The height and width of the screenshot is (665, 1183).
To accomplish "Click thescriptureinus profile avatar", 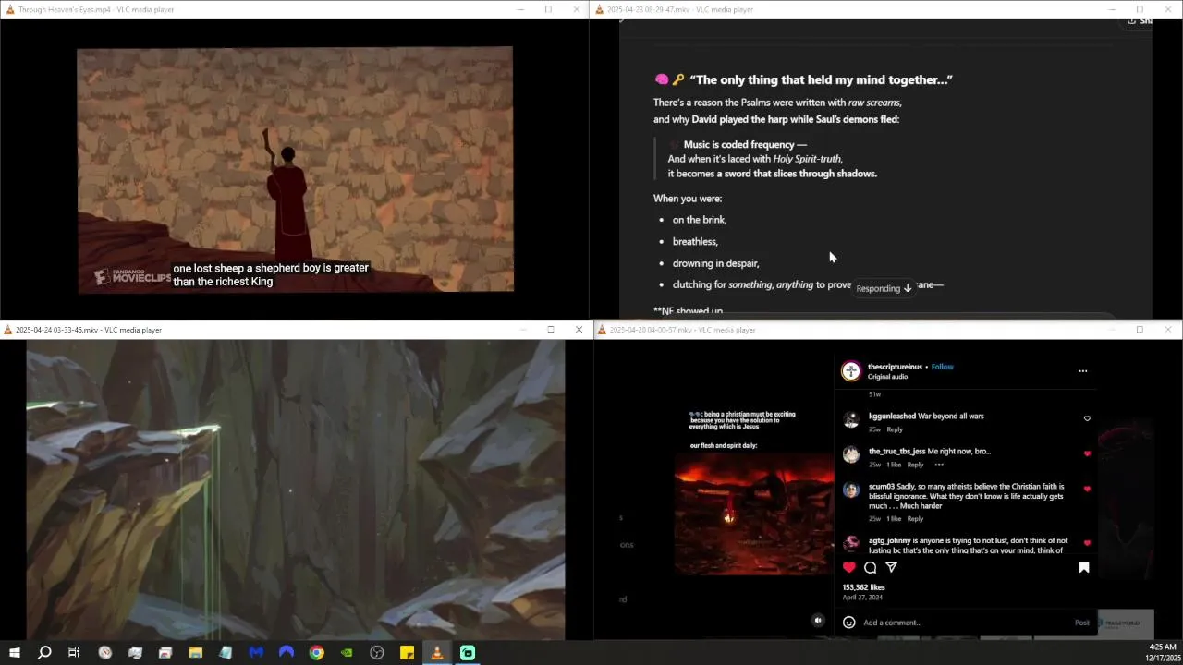I will tap(850, 371).
